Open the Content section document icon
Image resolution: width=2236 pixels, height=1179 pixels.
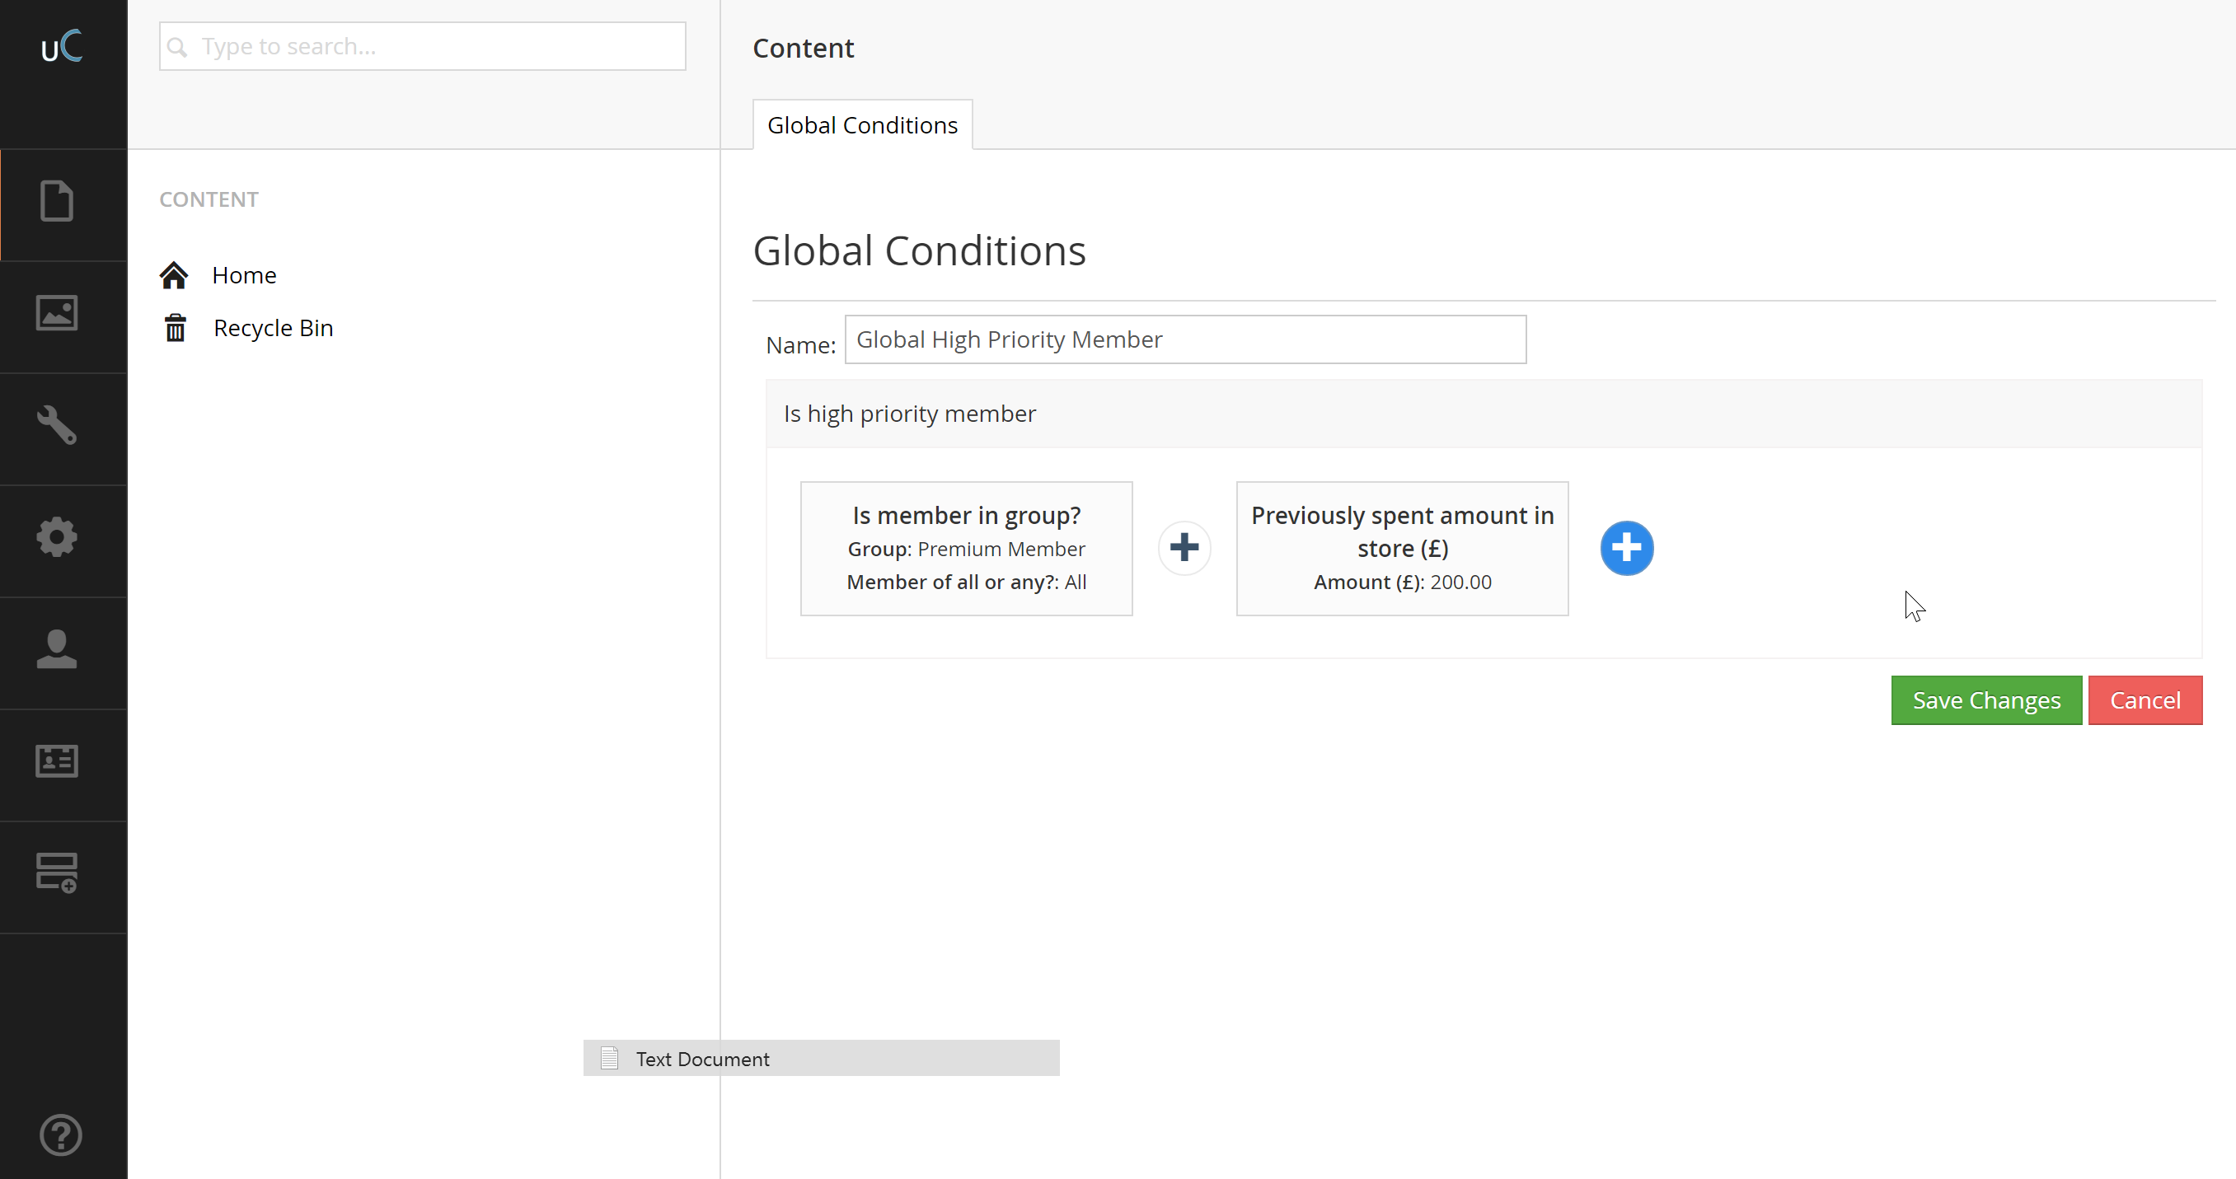[x=56, y=201]
